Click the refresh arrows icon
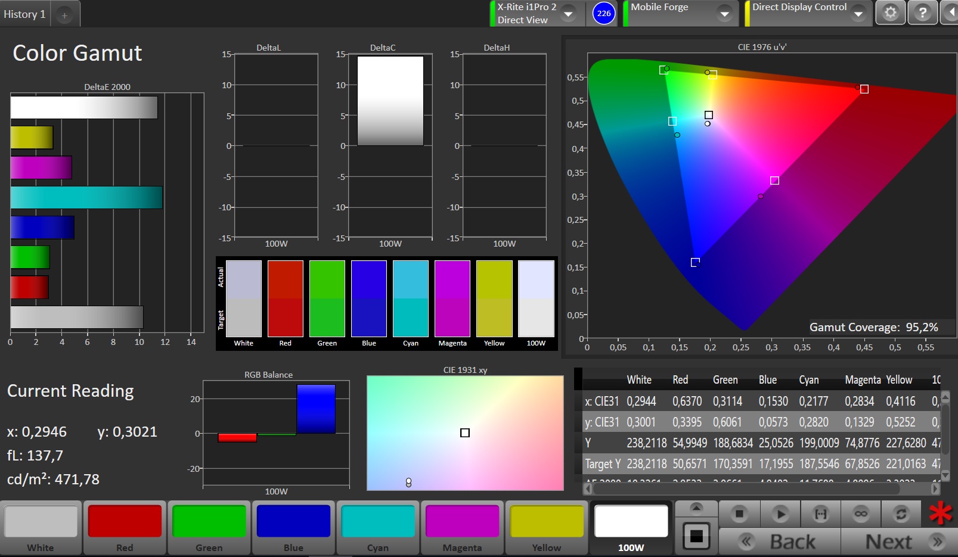The height and width of the screenshot is (557, 958). pyautogui.click(x=901, y=514)
